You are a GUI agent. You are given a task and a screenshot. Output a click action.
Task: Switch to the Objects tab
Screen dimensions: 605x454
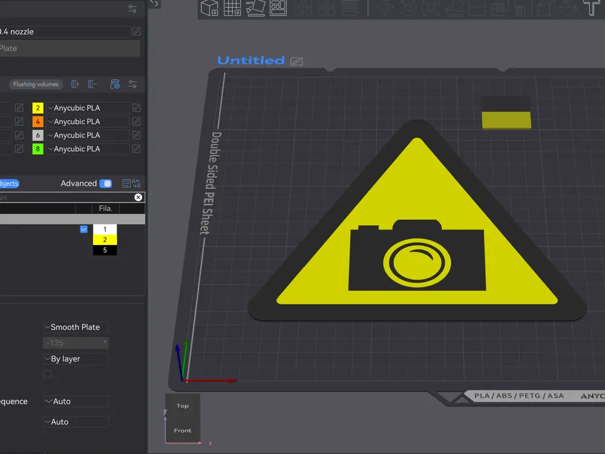click(x=9, y=183)
